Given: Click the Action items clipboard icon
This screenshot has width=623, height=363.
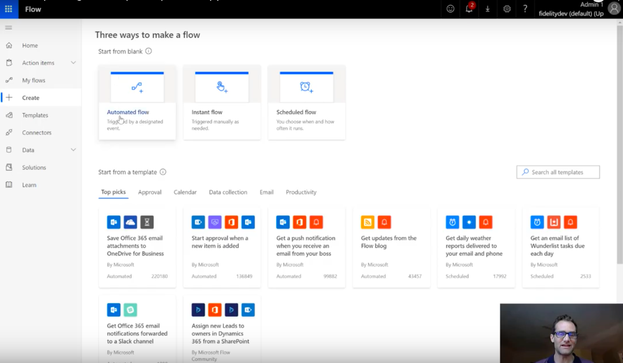Looking at the screenshot, I should 9,63.
